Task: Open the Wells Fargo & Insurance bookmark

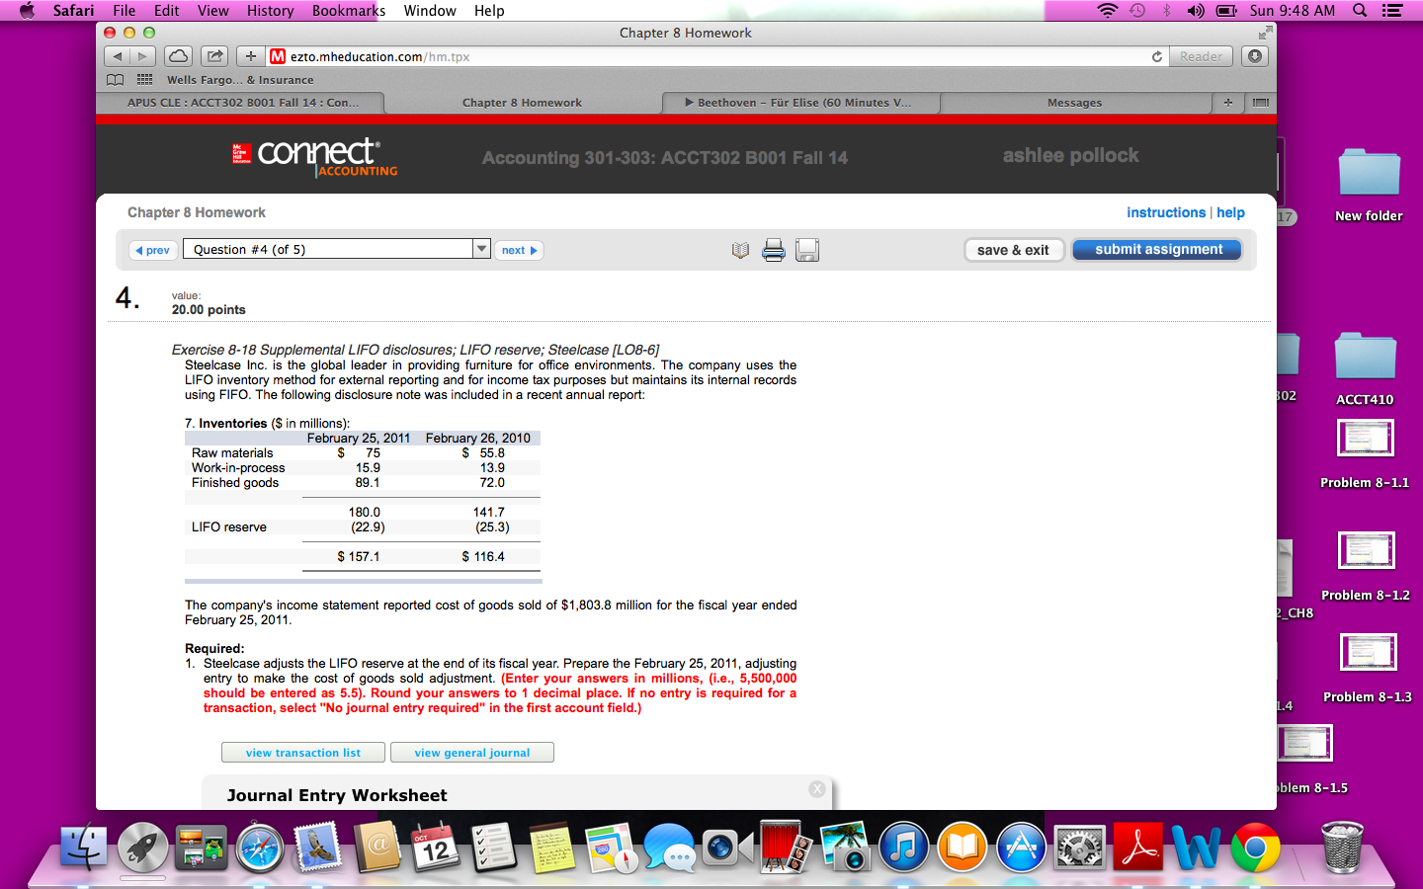Action: point(240,80)
